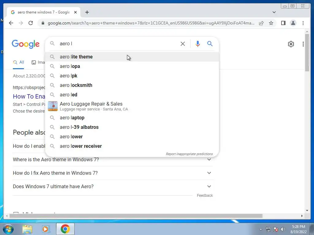Choose suggestion aero lite theme

click(132, 57)
